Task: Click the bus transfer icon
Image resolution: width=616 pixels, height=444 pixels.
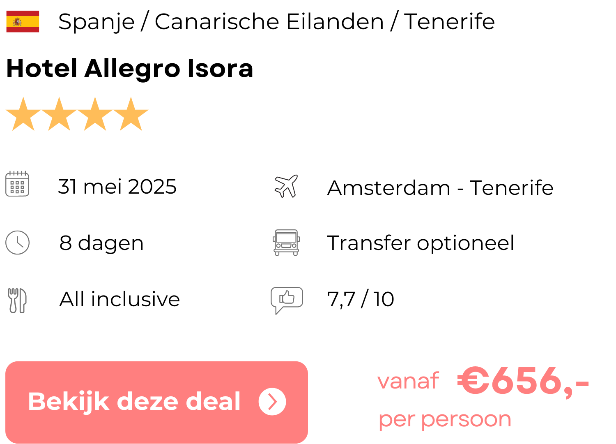Action: tap(286, 243)
